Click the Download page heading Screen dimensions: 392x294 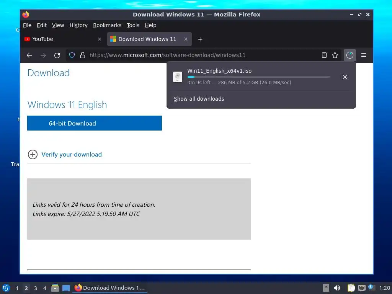tap(49, 73)
